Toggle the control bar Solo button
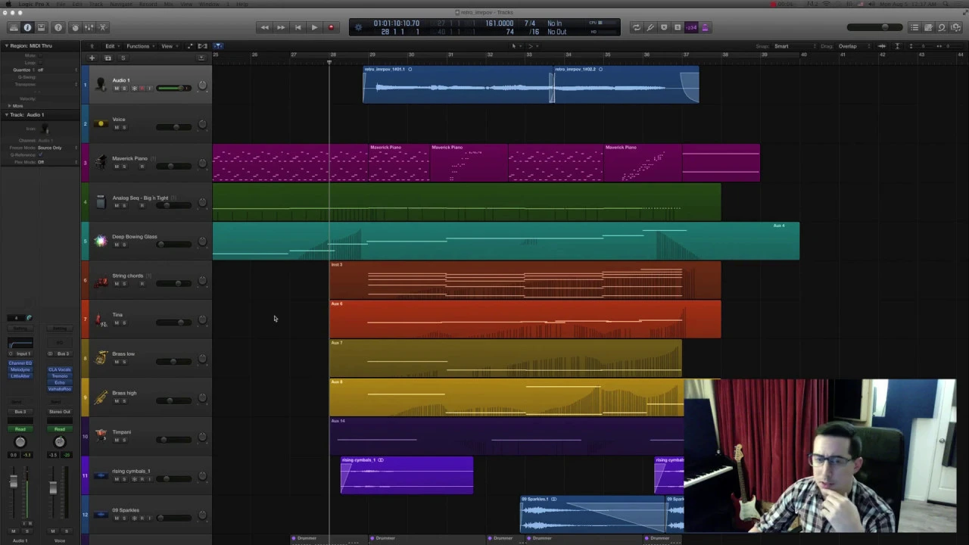Image resolution: width=969 pixels, height=545 pixels. coord(678,27)
